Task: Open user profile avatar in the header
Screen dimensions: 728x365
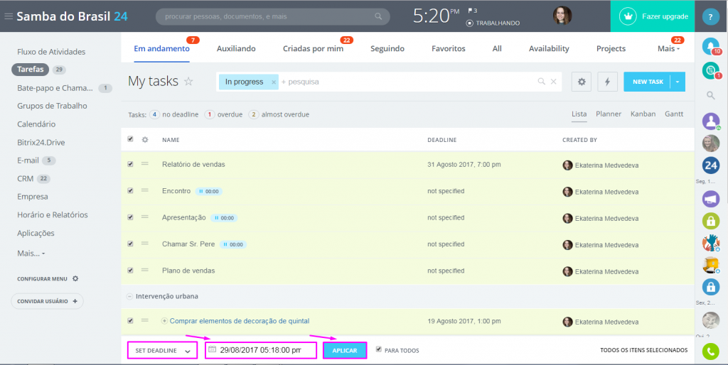Action: tap(562, 16)
